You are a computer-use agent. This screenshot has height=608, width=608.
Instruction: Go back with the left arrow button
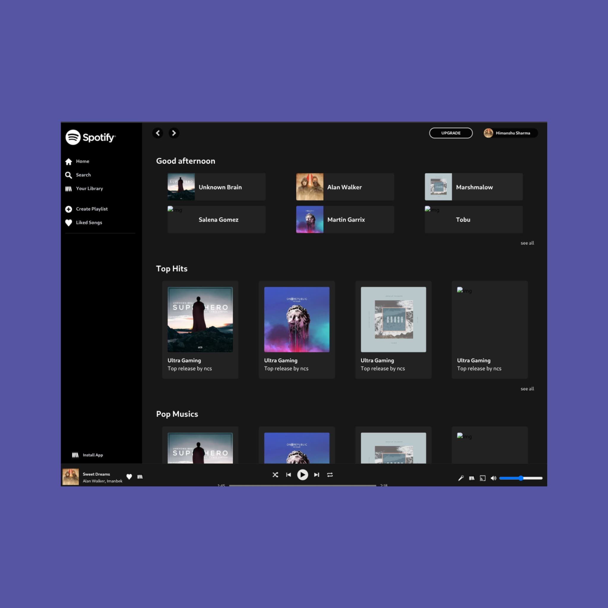click(158, 133)
